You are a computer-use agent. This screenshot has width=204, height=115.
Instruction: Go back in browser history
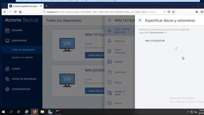coord(5,12)
